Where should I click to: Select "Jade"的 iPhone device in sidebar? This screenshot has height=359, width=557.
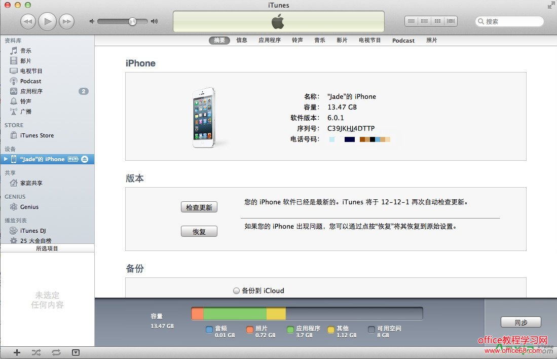(47, 159)
